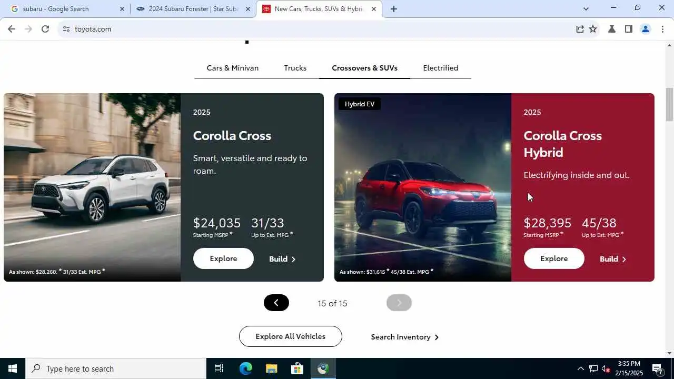Open a new browser tab
Viewport: 674px width, 379px height.
(x=393, y=9)
